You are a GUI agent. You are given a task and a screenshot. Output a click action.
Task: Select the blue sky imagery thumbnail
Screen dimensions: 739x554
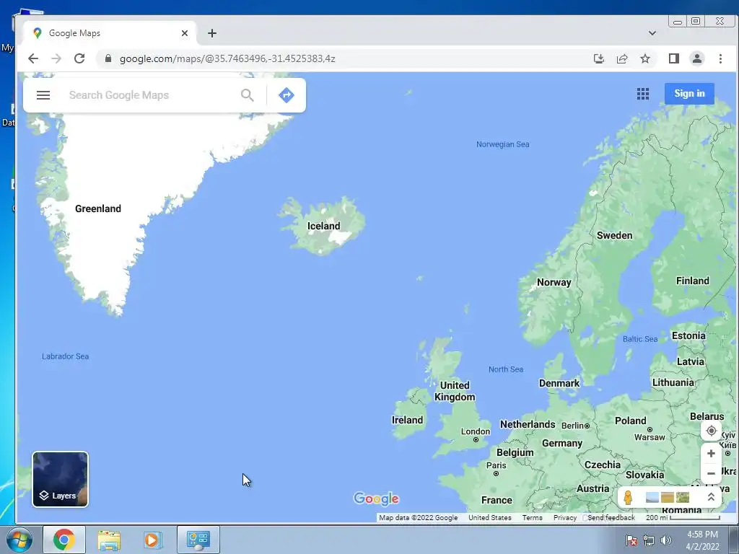pos(652,498)
